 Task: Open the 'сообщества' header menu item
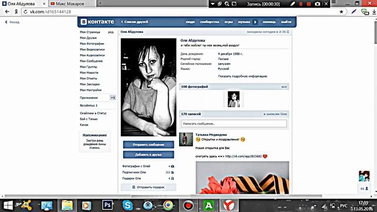click(210, 22)
